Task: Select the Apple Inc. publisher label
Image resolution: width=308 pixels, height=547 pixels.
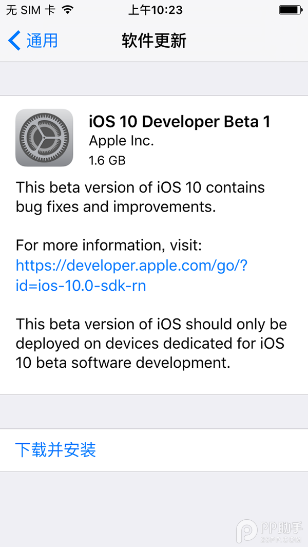Action: click(121, 141)
